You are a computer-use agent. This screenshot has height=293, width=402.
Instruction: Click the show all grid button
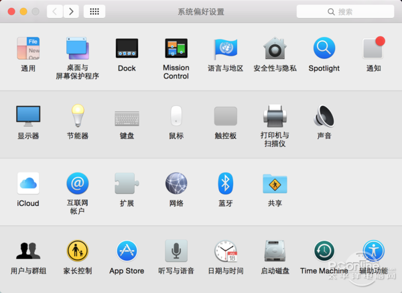click(94, 11)
